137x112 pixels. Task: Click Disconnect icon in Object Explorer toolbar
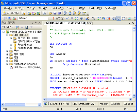pos(17,27)
